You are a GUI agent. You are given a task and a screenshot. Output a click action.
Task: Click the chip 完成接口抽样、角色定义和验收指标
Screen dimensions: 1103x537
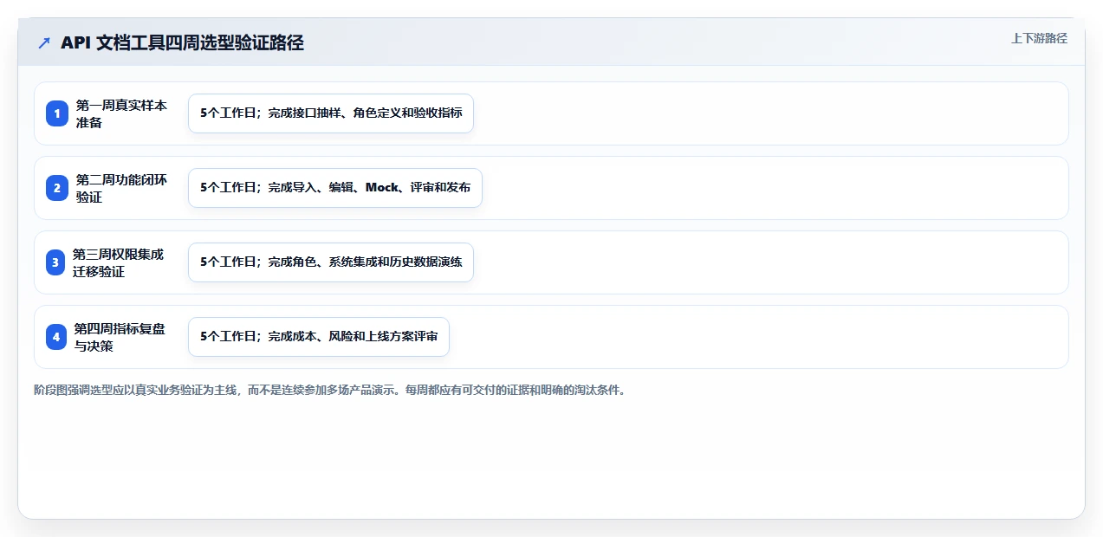click(331, 113)
